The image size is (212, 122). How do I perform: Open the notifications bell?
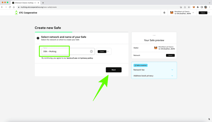(x=164, y=13)
